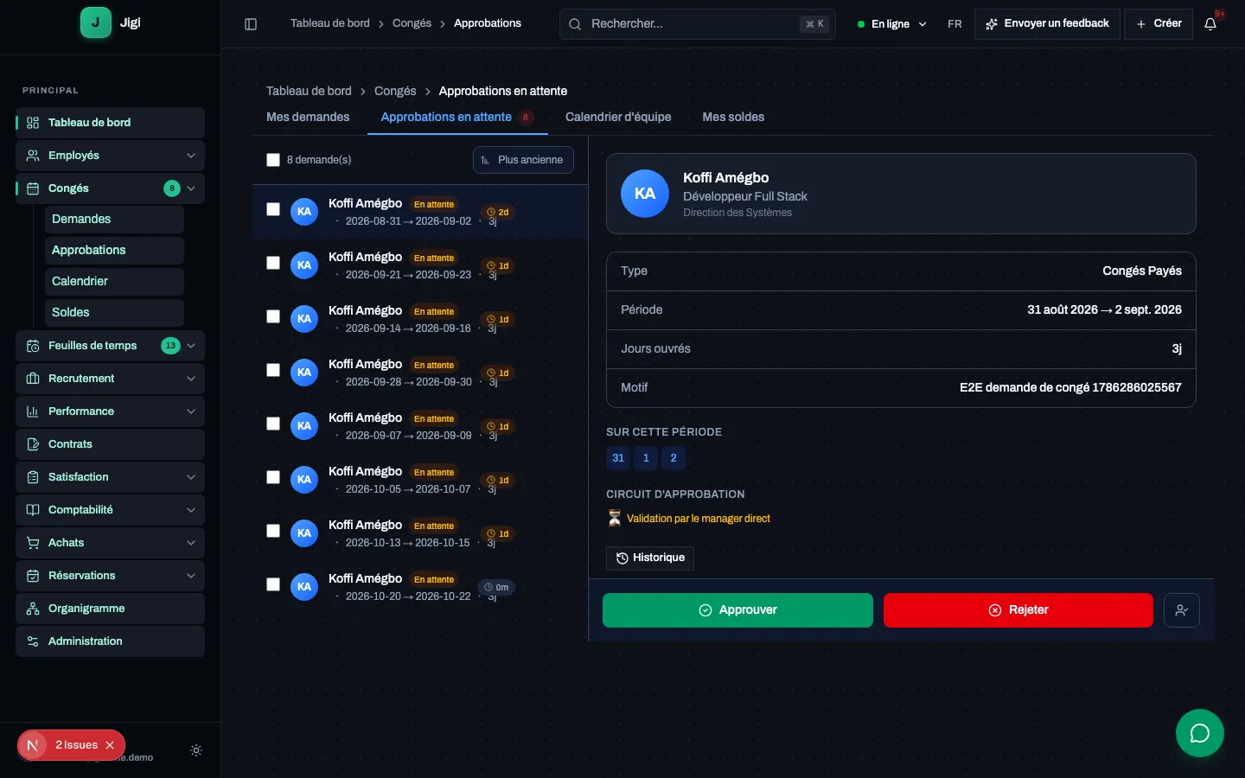Tick checkbox for request 2026-09-21 → 2026-09-23
The width and height of the screenshot is (1245, 778).
pos(273,263)
